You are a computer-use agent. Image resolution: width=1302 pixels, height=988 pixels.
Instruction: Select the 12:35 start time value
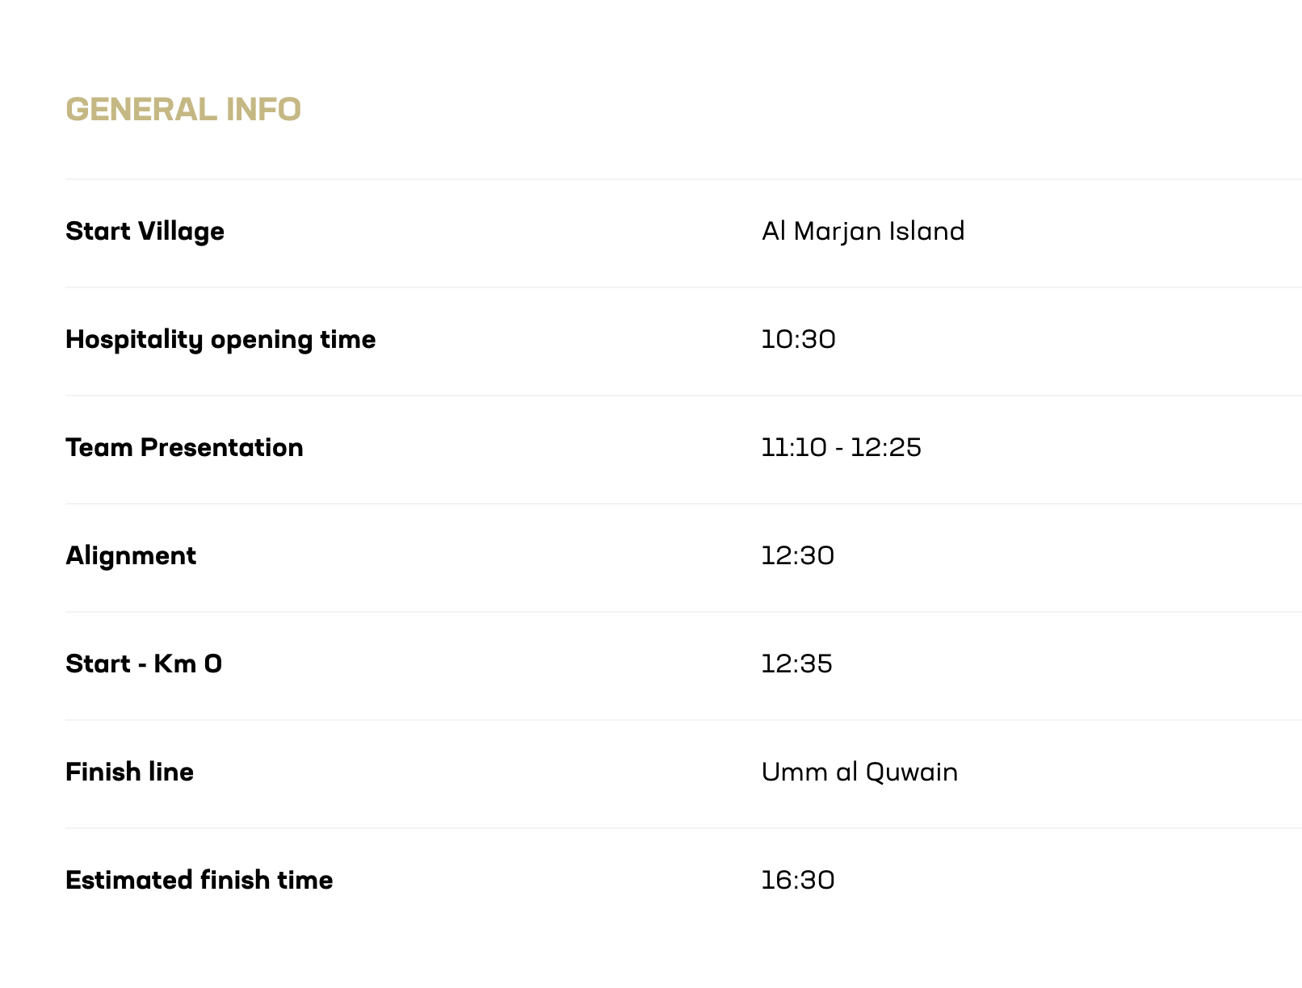pyautogui.click(x=796, y=664)
